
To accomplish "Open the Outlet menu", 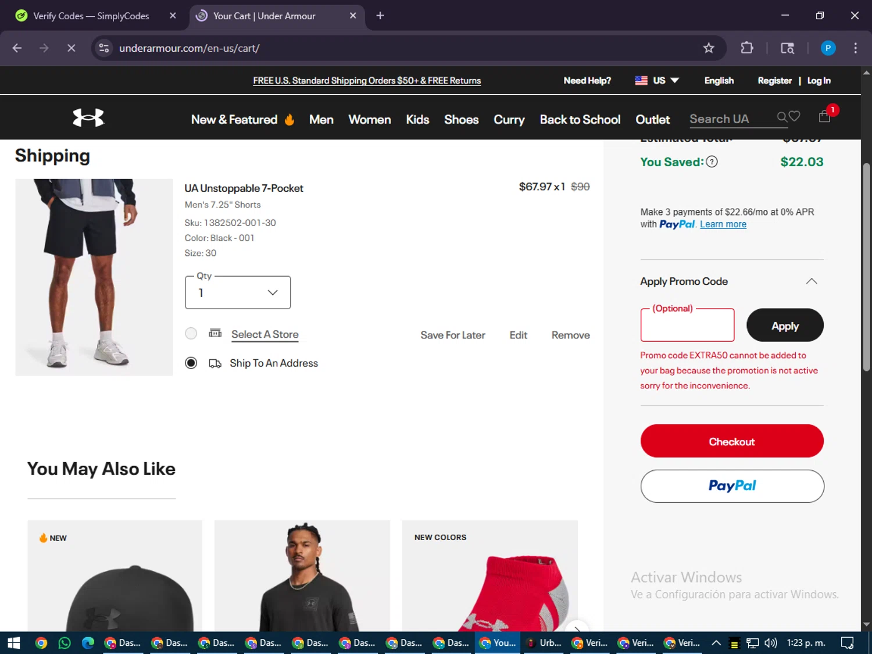I will click(x=653, y=120).
